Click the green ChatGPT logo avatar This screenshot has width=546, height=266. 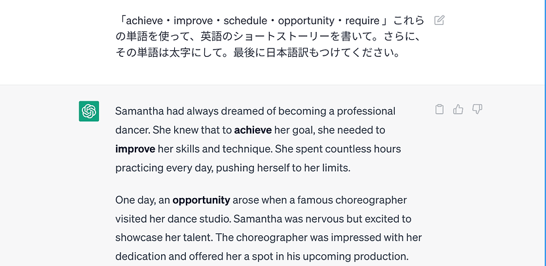pos(89,111)
